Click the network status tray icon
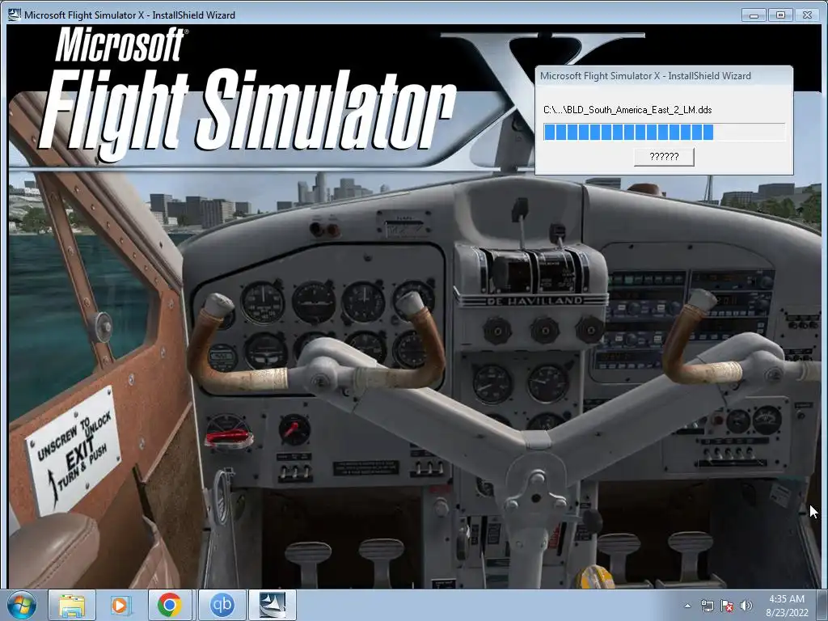This screenshot has width=828, height=621. [x=707, y=606]
